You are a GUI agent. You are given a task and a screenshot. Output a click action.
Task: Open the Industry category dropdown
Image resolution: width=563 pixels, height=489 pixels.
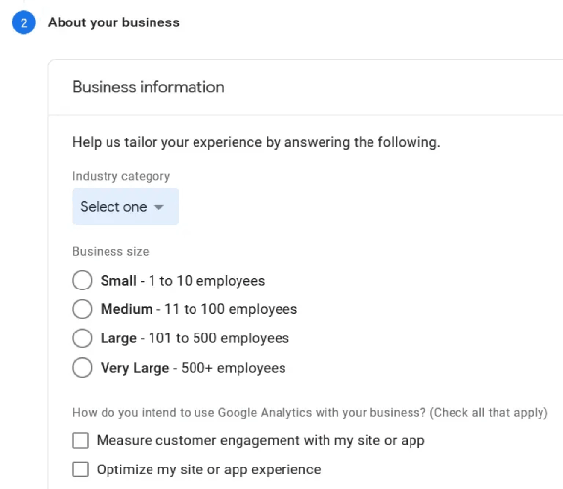pos(125,206)
